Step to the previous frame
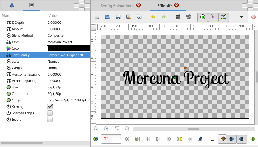This screenshot has height=147, width=258. click(x=148, y=139)
